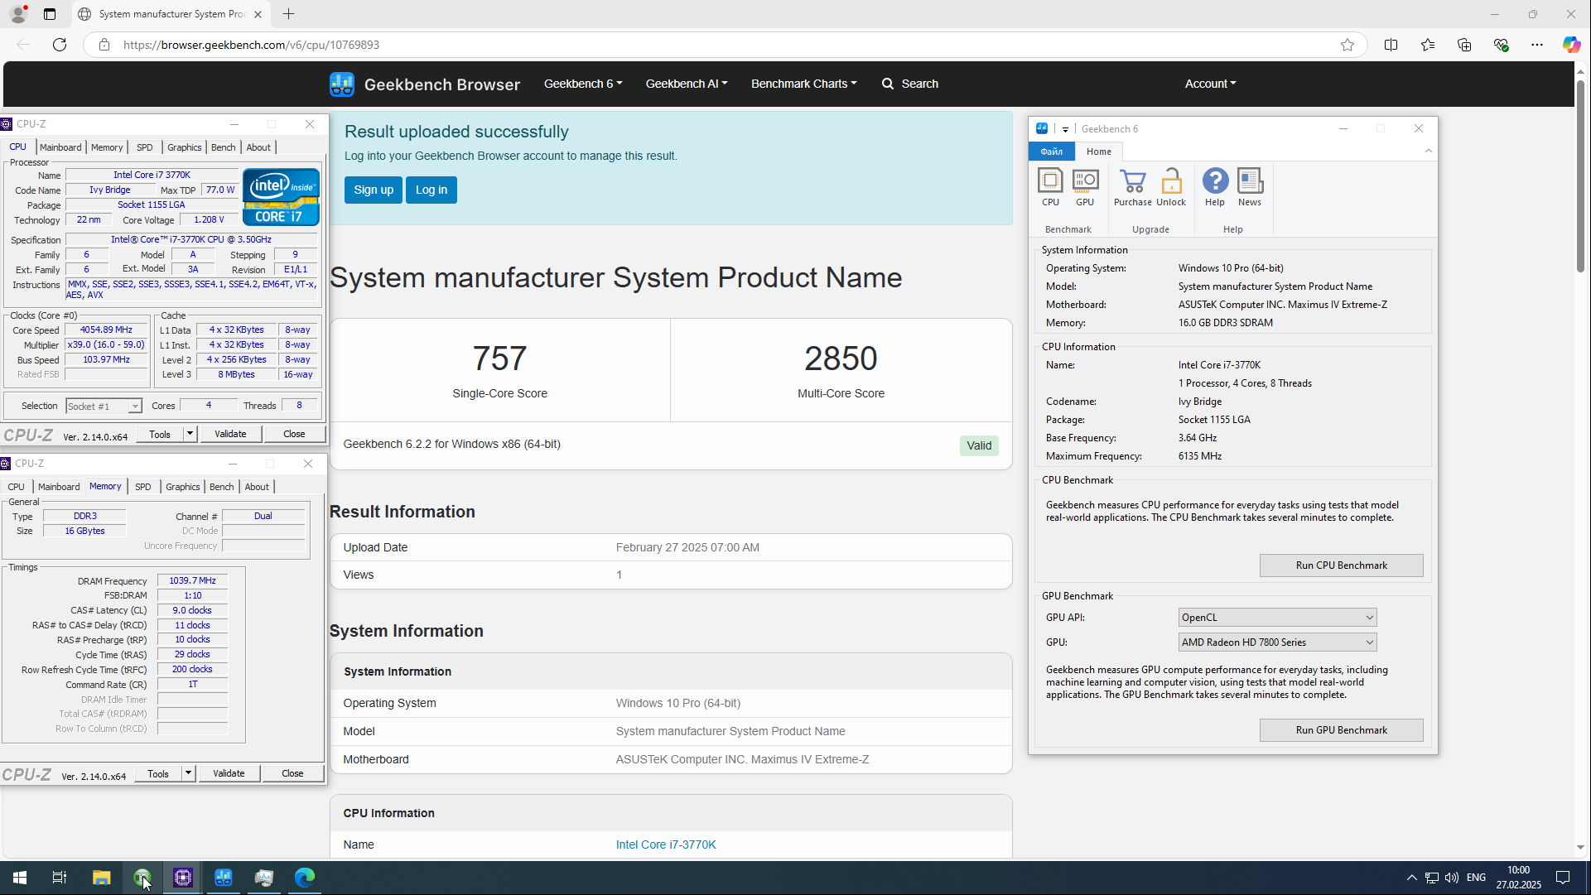1591x895 pixels.
Task: Open browser Collections icon
Action: click(1464, 45)
